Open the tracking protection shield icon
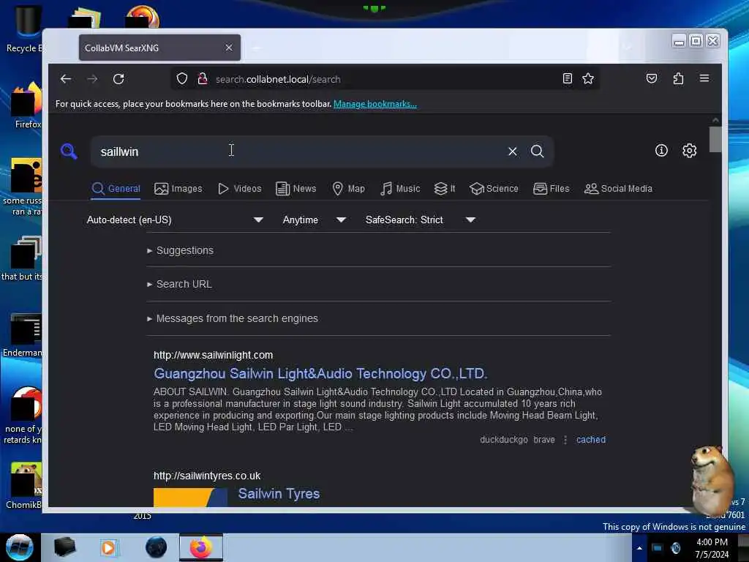The width and height of the screenshot is (749, 562). pos(182,79)
